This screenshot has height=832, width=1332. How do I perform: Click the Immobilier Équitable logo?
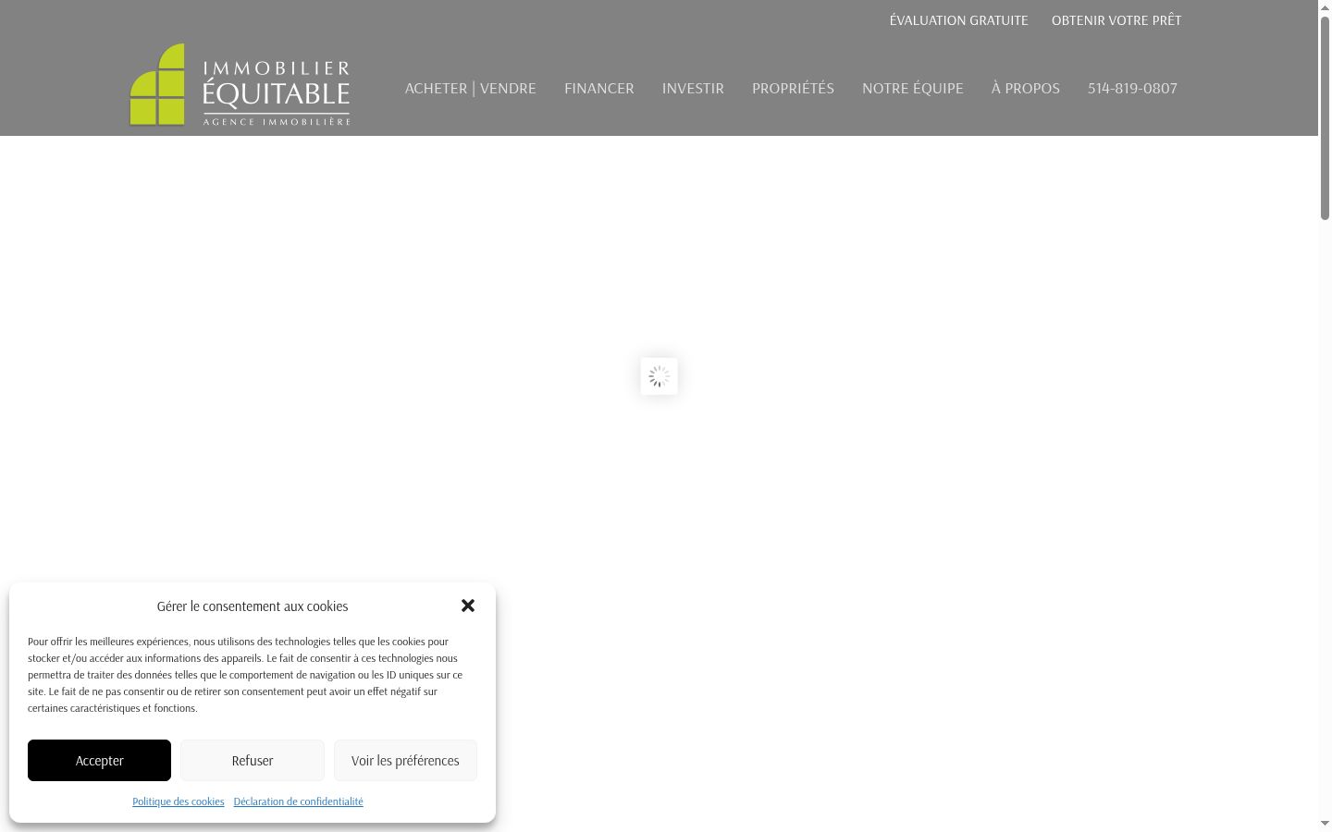point(240,84)
